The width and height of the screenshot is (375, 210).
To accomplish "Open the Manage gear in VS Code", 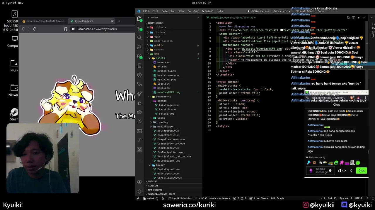I will pyautogui.click(x=139, y=191).
